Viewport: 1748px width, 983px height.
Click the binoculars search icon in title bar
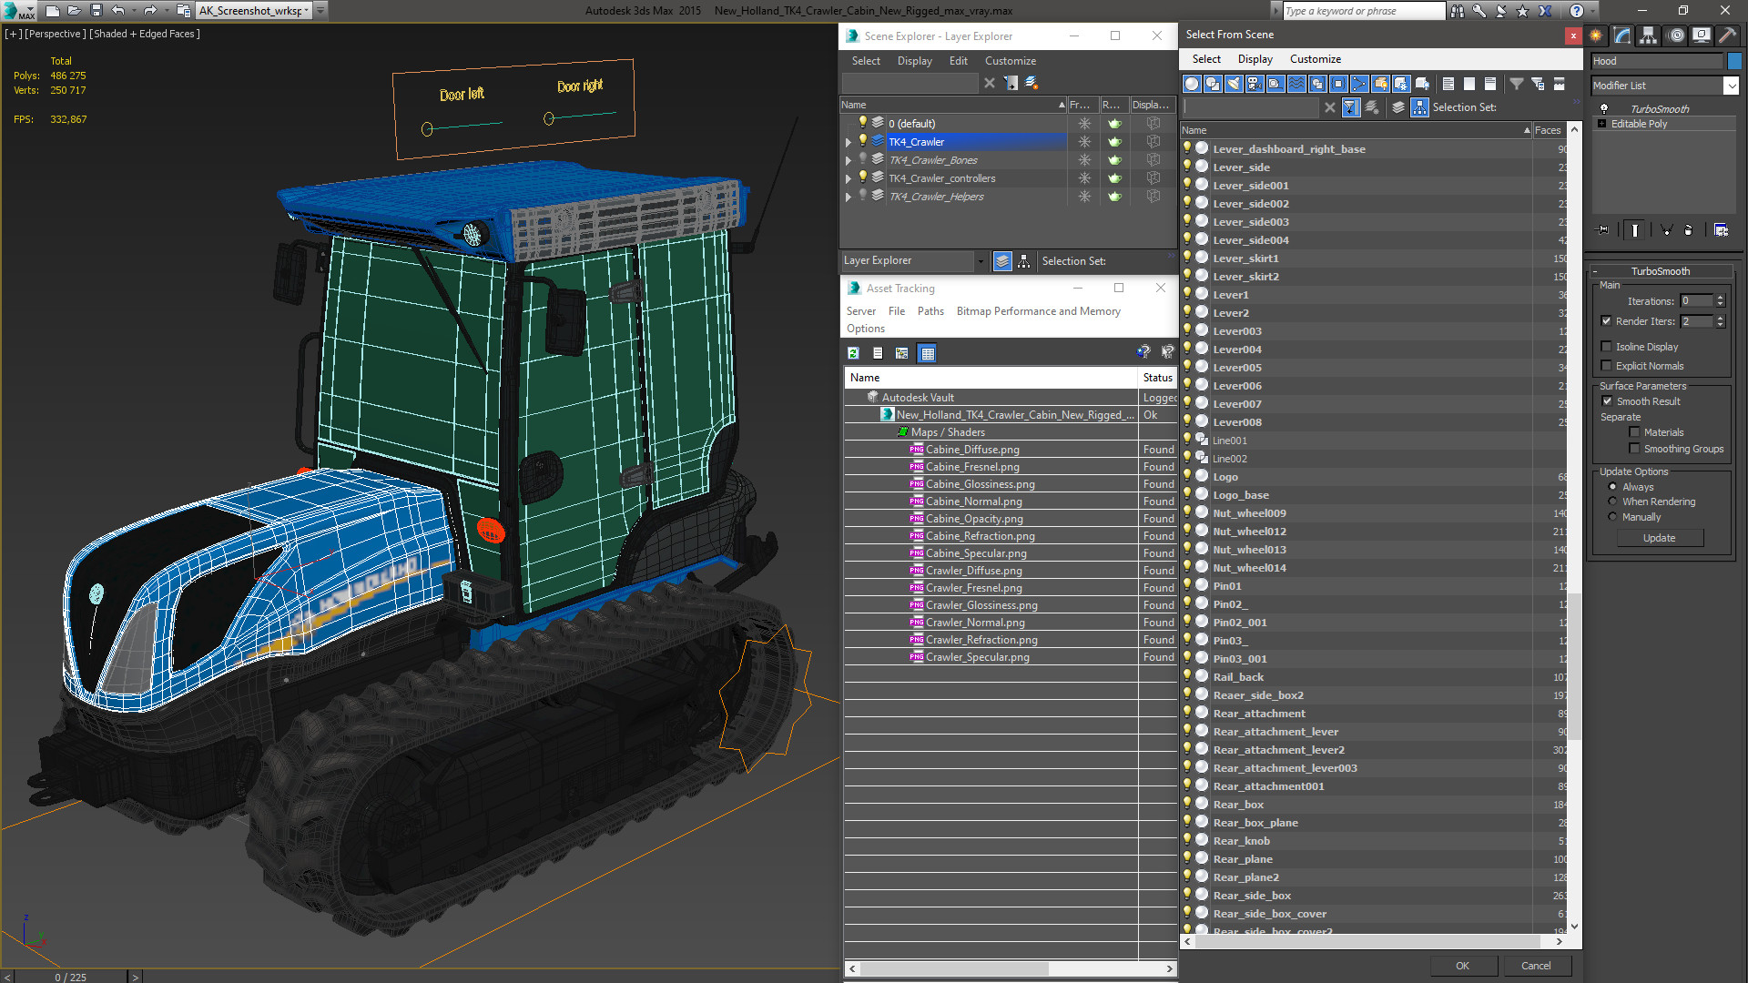(x=1458, y=11)
